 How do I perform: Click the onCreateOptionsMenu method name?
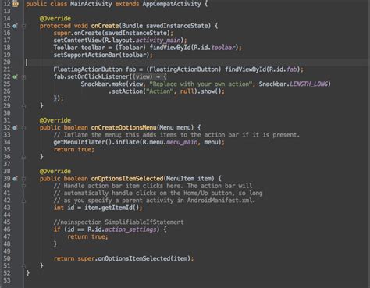pyautogui.click(x=123, y=128)
